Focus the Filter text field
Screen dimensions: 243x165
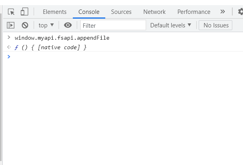pyautogui.click(x=113, y=25)
